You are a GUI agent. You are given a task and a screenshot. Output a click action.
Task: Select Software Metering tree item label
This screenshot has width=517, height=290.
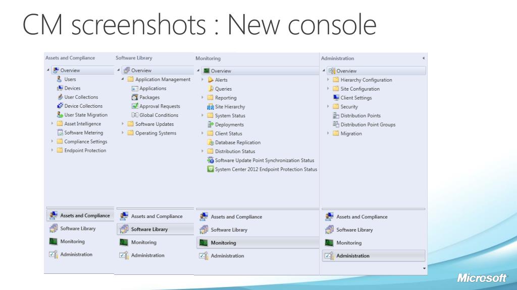pyautogui.click(x=84, y=132)
